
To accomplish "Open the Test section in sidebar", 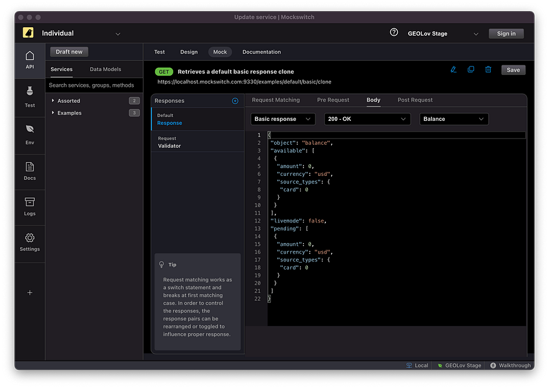I will pyautogui.click(x=30, y=97).
